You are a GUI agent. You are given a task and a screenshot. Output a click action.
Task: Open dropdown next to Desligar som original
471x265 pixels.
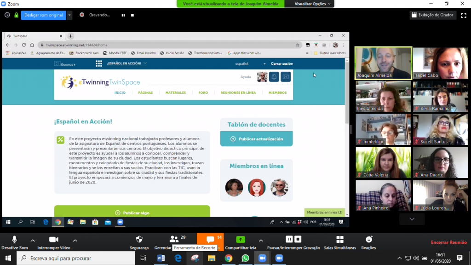pos(69,15)
